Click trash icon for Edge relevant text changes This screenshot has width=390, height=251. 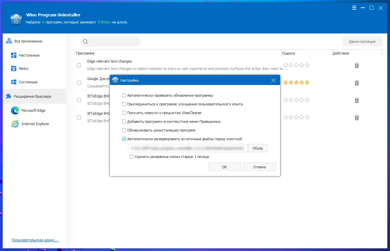[x=357, y=65]
